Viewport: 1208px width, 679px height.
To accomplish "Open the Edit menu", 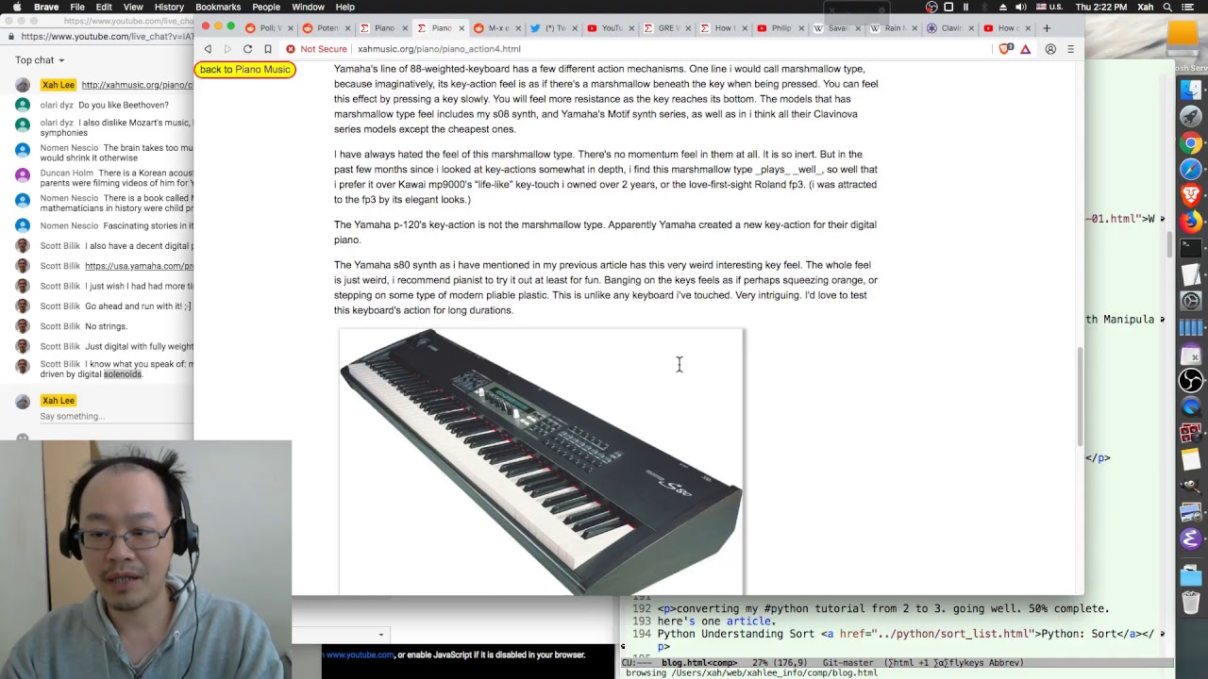I will (x=104, y=8).
